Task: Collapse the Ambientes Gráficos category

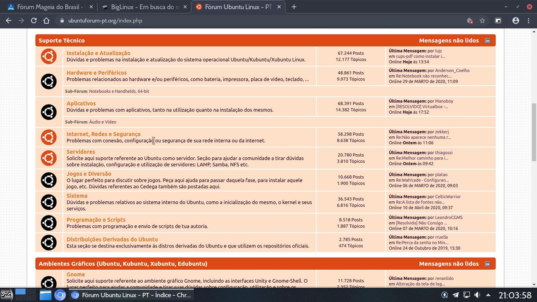Action: 487,264
